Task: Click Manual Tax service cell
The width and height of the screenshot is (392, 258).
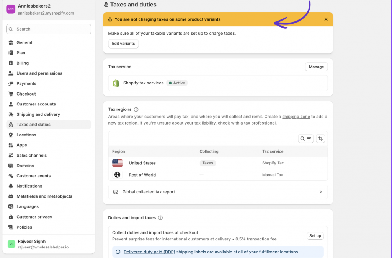Action: click(x=273, y=175)
